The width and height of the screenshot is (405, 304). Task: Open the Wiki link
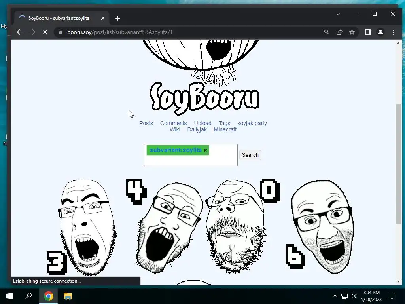pos(175,130)
